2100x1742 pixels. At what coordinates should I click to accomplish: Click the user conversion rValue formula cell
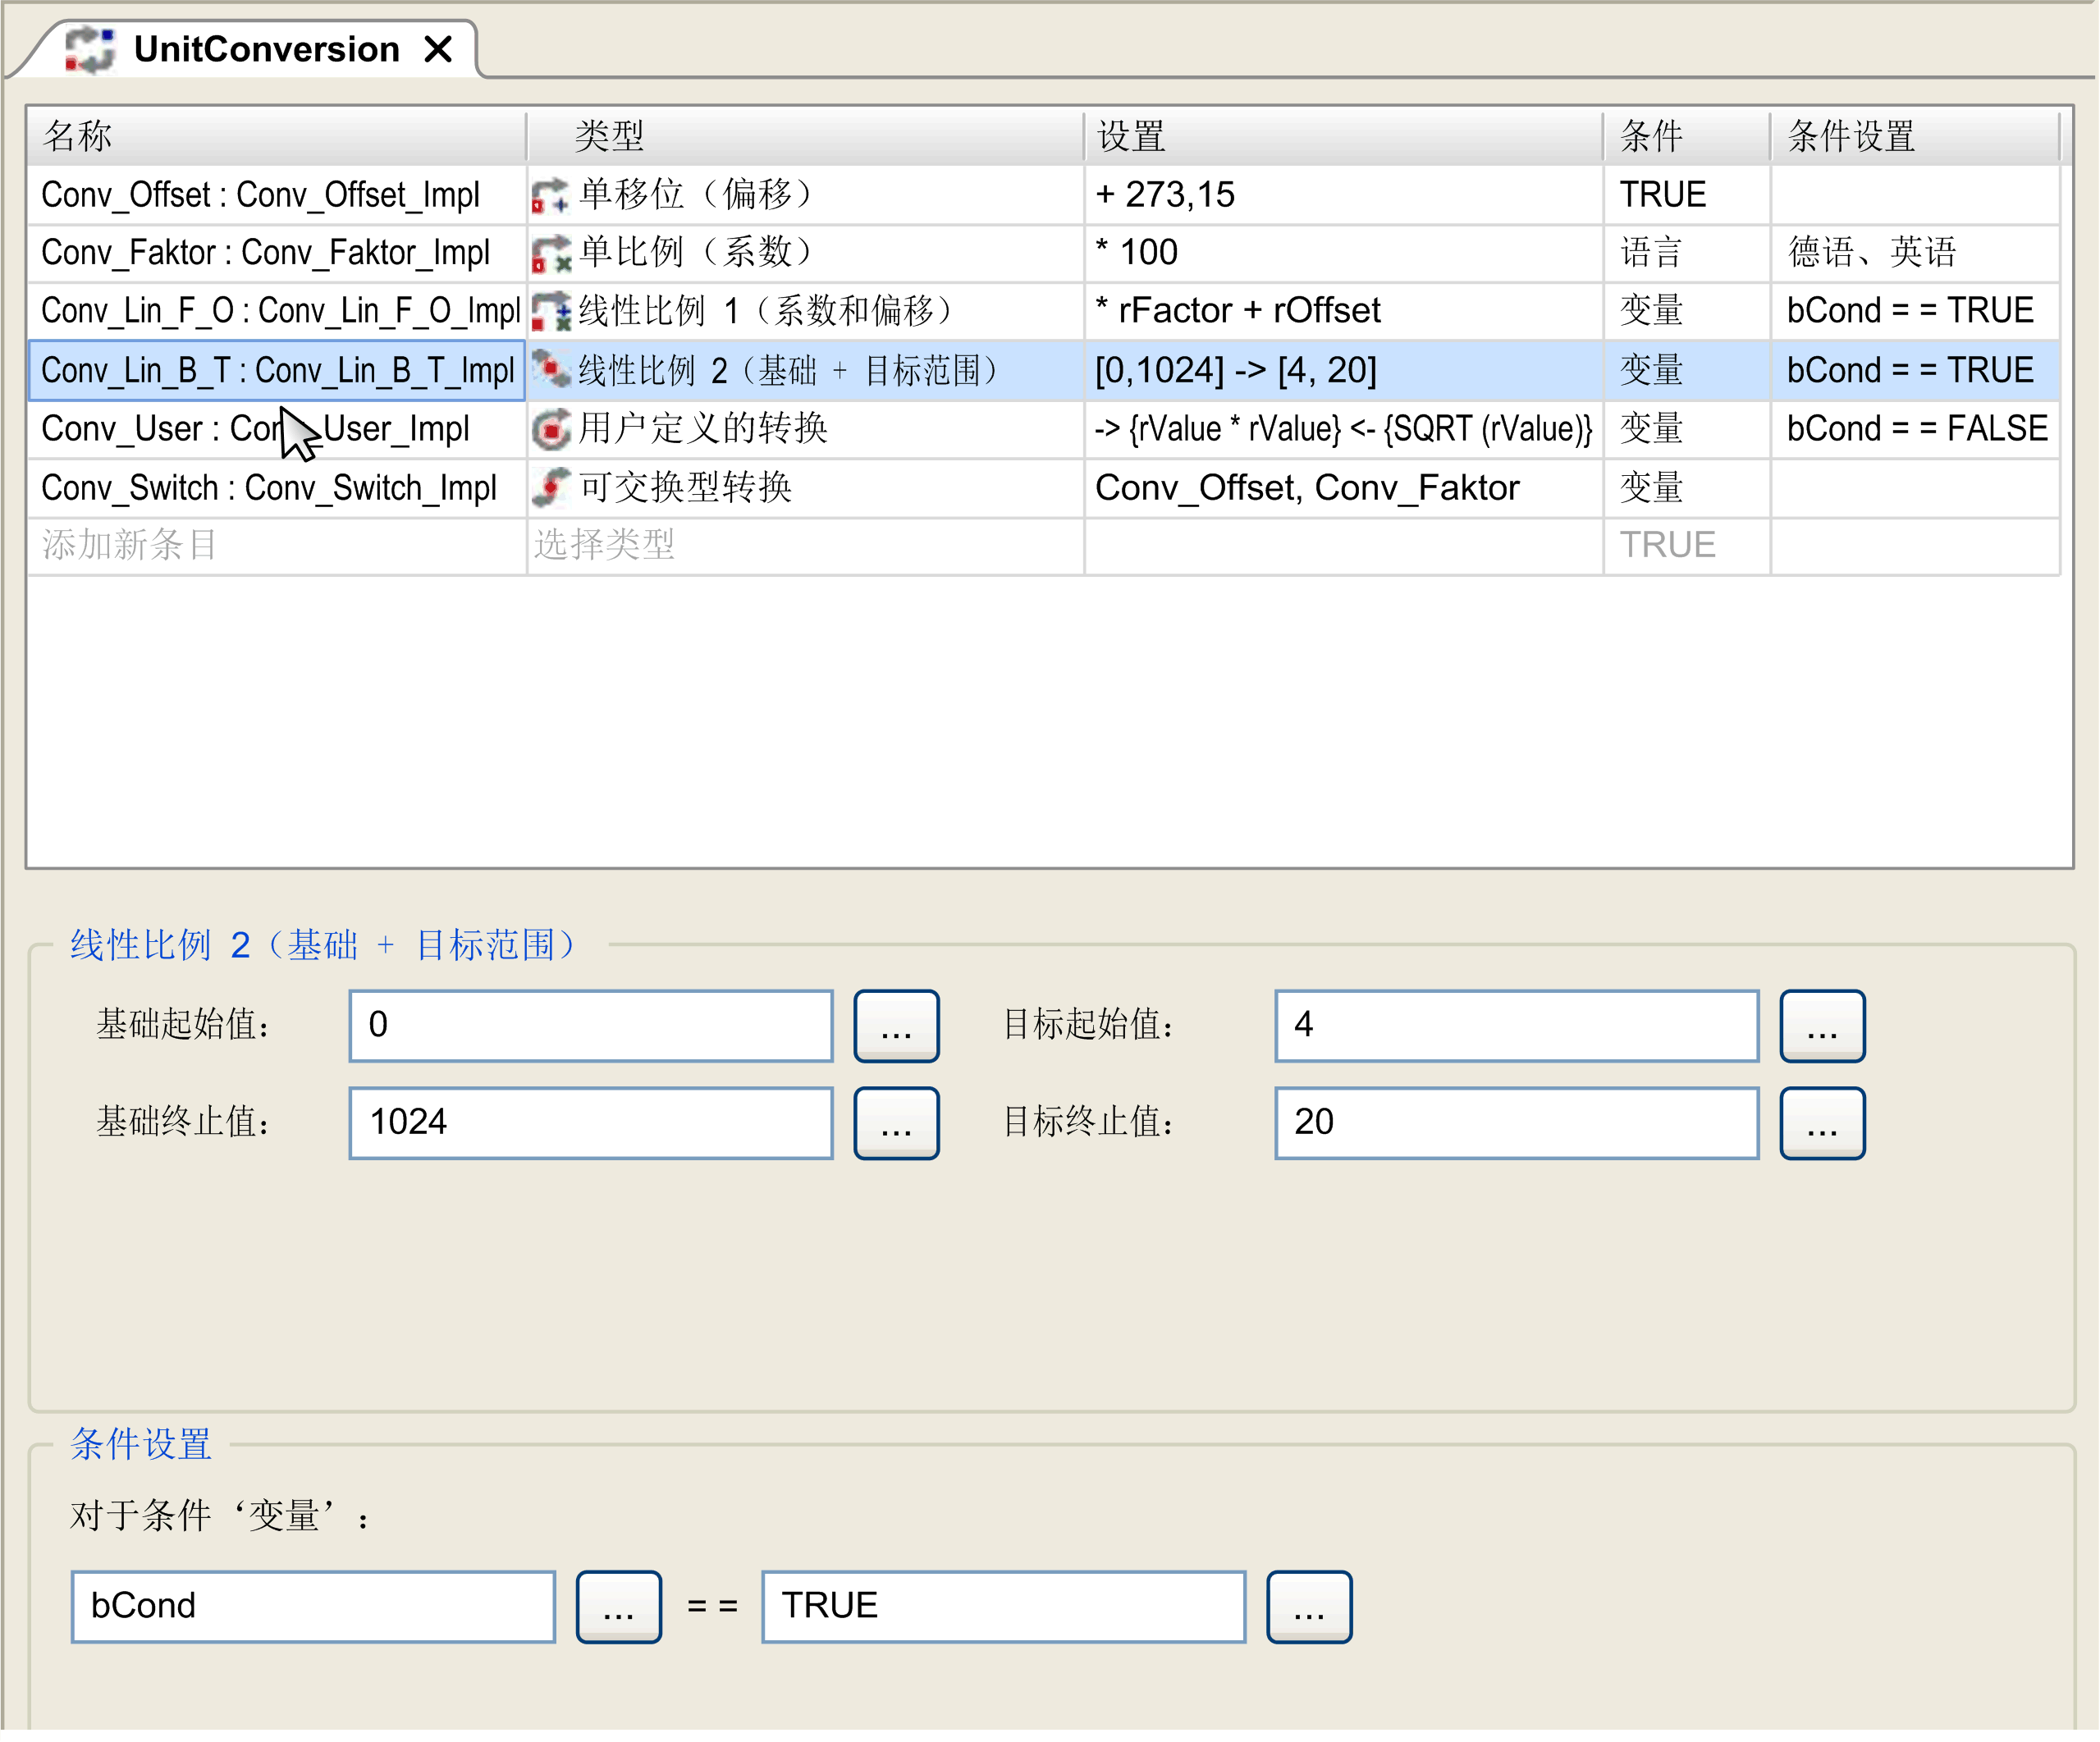pos(1343,429)
